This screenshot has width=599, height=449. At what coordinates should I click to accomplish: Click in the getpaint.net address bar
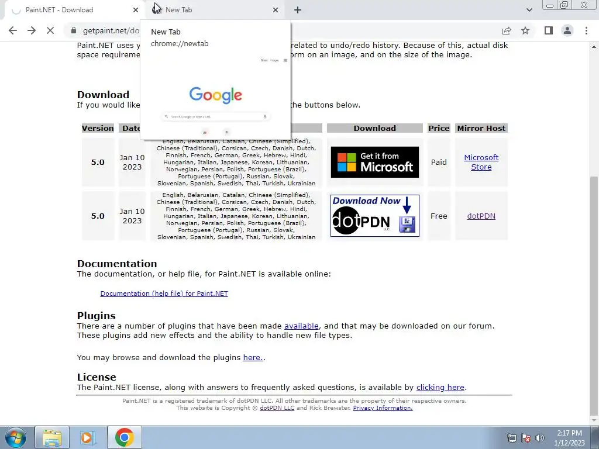coord(111,30)
